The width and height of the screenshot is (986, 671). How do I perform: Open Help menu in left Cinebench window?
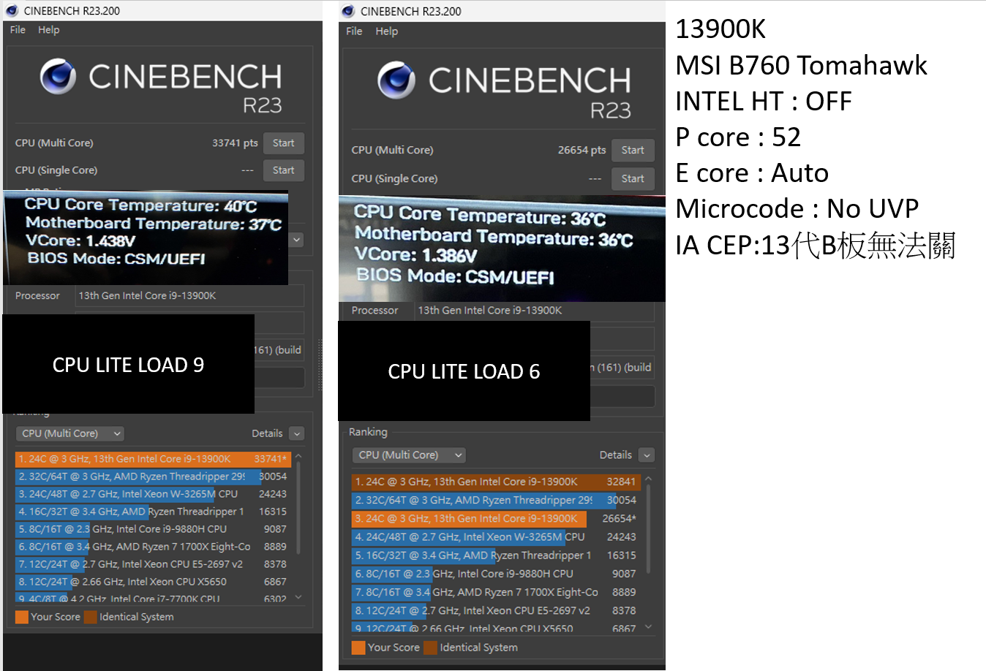pyautogui.click(x=49, y=30)
